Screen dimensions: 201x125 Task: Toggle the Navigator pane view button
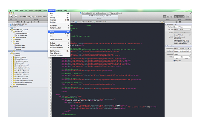tap(176, 16)
